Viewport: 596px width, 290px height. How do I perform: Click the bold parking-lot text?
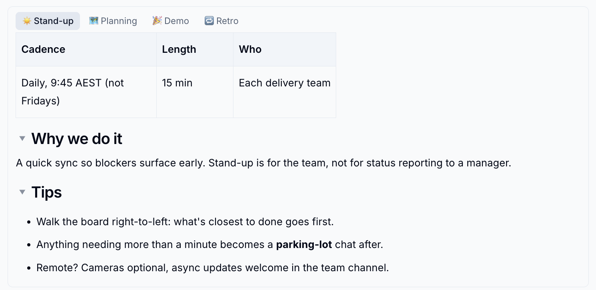[304, 245]
